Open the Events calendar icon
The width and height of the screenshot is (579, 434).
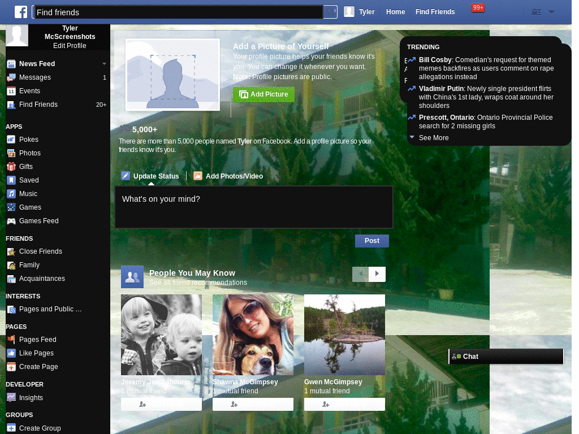11,91
